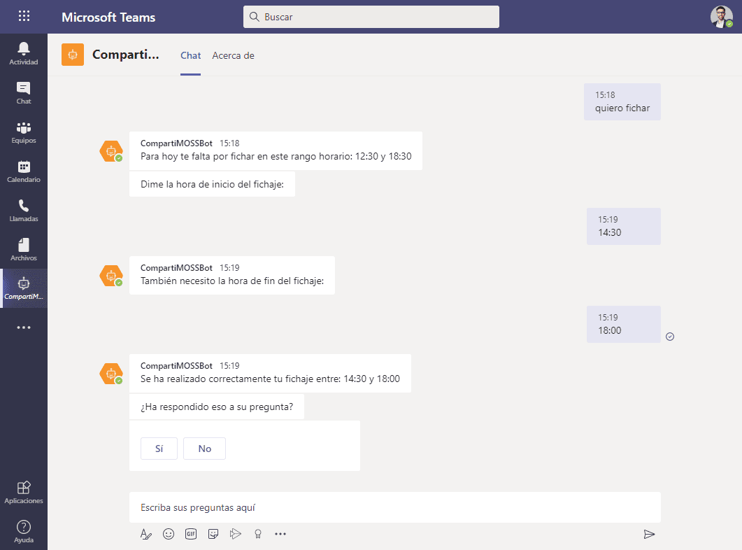
Task: Go to Chat in the sidebar
Action: [x=24, y=93]
